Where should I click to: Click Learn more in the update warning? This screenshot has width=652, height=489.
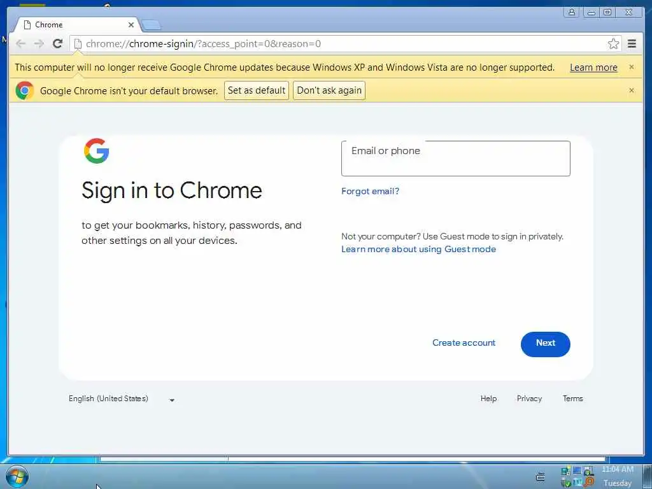[593, 67]
